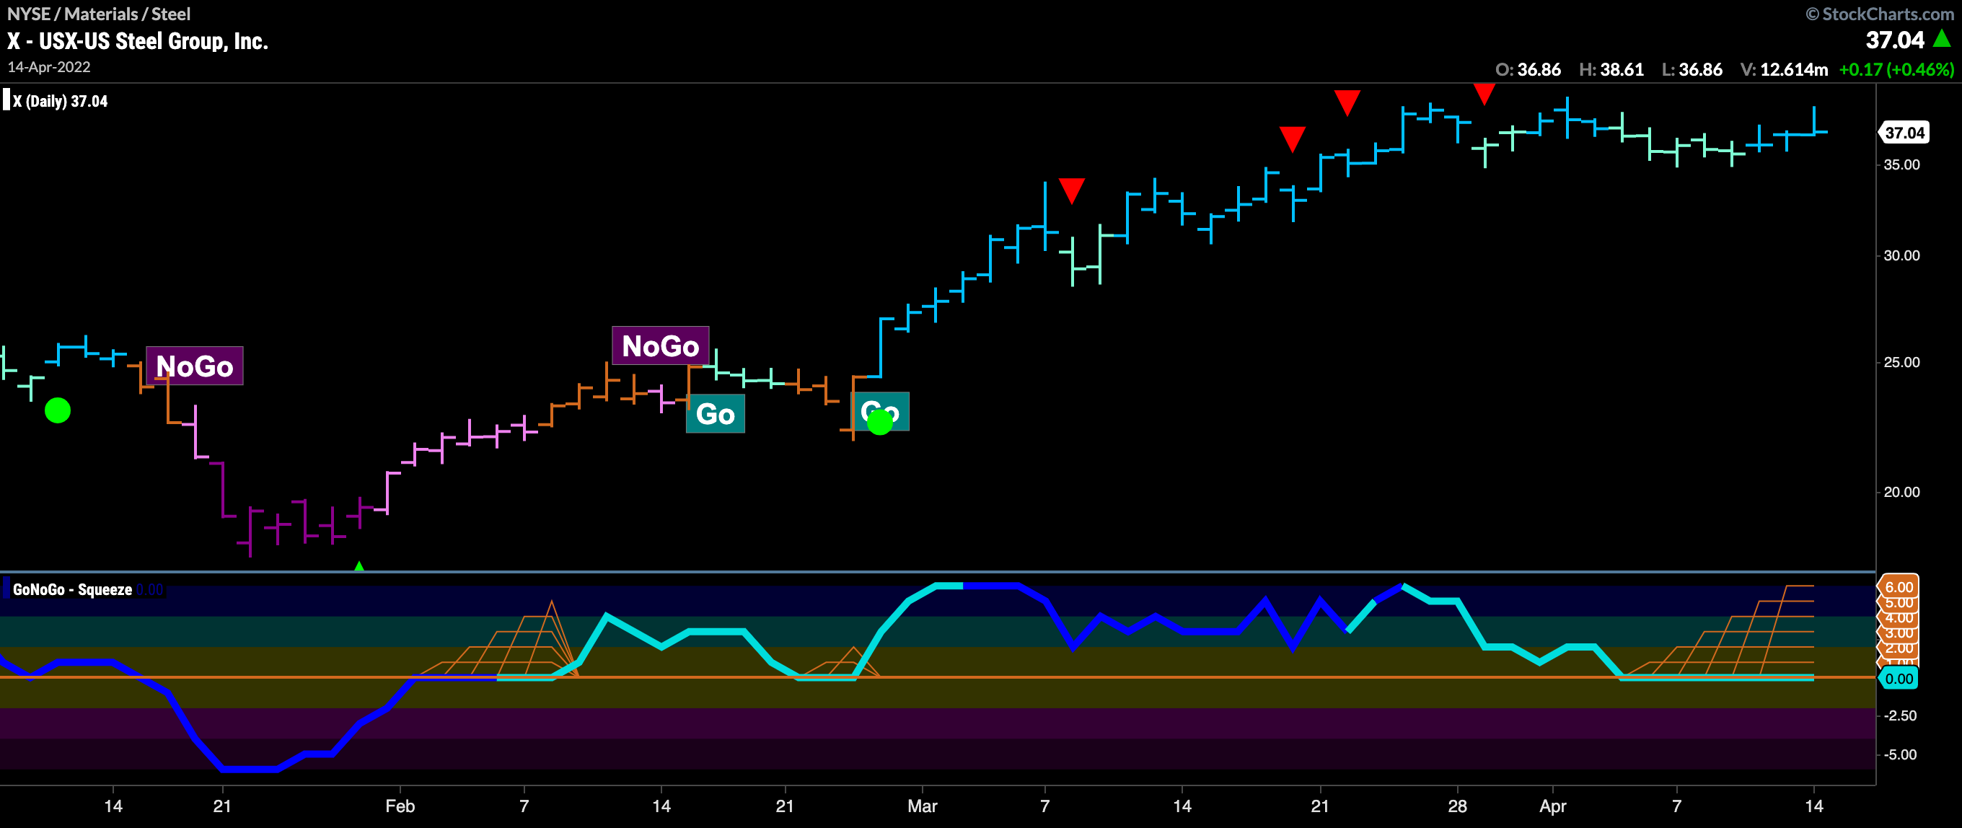The width and height of the screenshot is (1962, 828).
Task: Click the NYSE / Materials / Steel breadcrumb
Action: (99, 14)
